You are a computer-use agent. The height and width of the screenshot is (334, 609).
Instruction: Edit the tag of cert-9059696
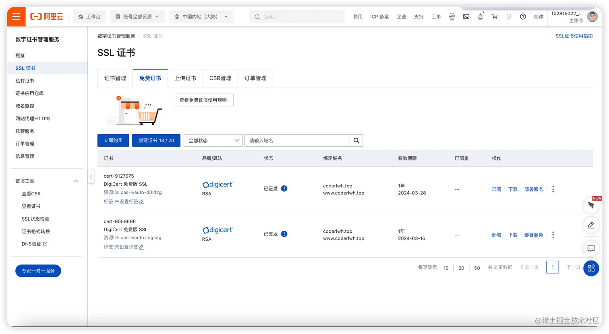click(x=141, y=247)
